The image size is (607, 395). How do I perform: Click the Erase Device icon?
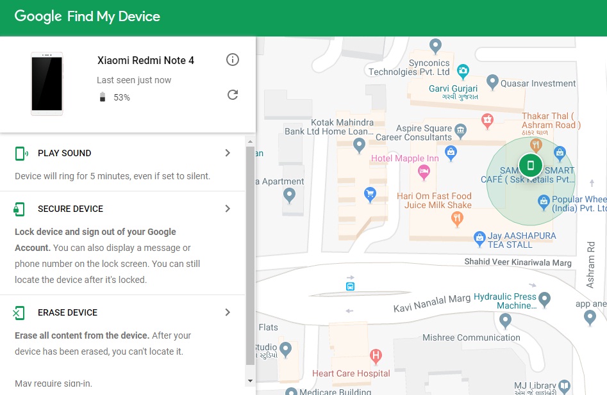(19, 312)
